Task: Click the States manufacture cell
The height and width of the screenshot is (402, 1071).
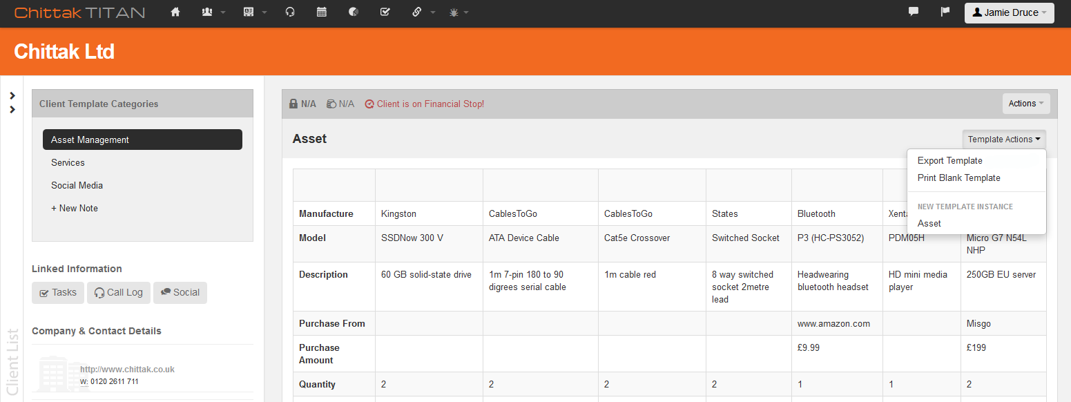Action: (749, 213)
